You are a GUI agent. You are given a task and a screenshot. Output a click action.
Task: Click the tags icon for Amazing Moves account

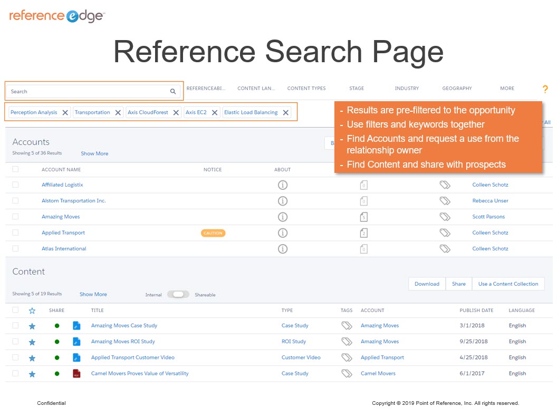click(x=445, y=217)
